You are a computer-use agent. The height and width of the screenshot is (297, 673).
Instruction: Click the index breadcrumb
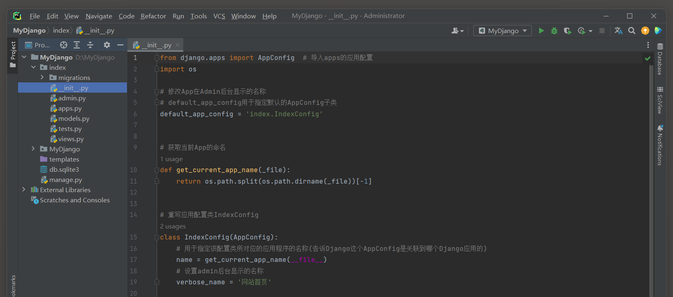61,31
